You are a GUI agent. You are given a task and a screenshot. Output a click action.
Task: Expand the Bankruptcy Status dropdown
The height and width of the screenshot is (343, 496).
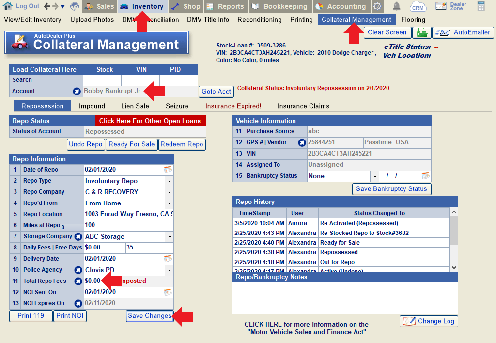pyautogui.click(x=374, y=176)
